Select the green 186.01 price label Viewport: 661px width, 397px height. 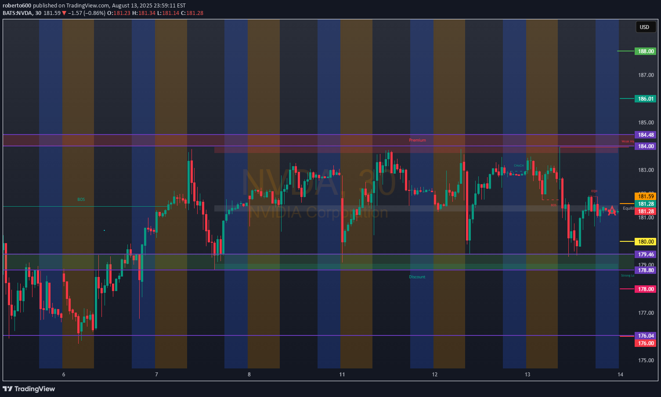[646, 99]
